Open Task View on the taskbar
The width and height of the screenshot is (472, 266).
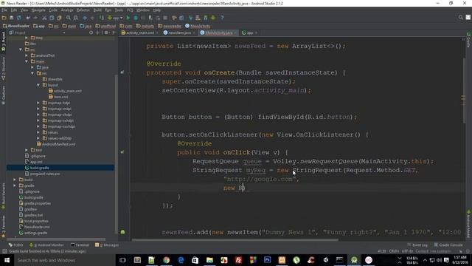(122, 260)
